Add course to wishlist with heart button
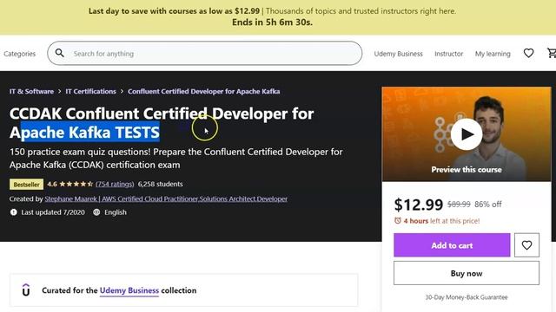Screen dimensions: 556x312 click(x=526, y=244)
